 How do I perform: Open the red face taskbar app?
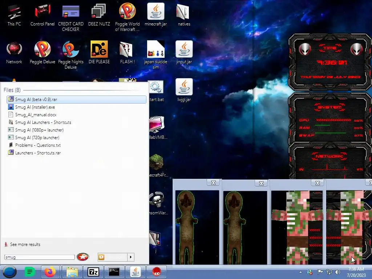pos(156,272)
